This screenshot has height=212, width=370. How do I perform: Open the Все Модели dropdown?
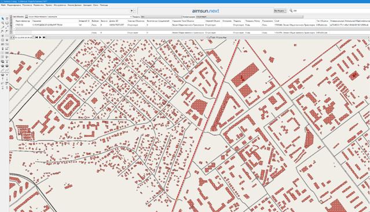(280, 10)
